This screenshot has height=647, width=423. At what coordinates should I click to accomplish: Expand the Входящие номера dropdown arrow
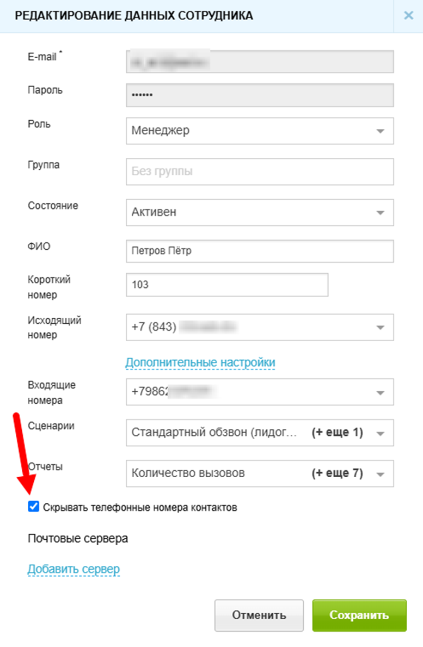click(381, 392)
